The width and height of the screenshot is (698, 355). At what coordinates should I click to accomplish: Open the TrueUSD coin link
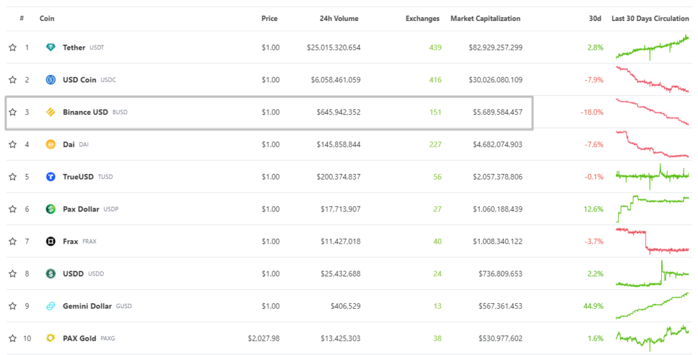[78, 177]
